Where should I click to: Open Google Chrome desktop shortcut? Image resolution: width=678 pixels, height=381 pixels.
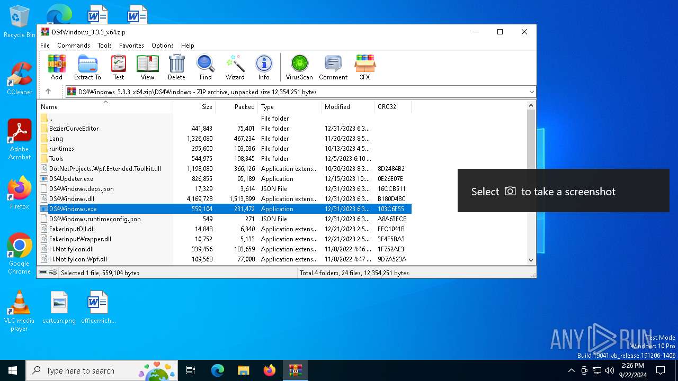[x=20, y=253]
